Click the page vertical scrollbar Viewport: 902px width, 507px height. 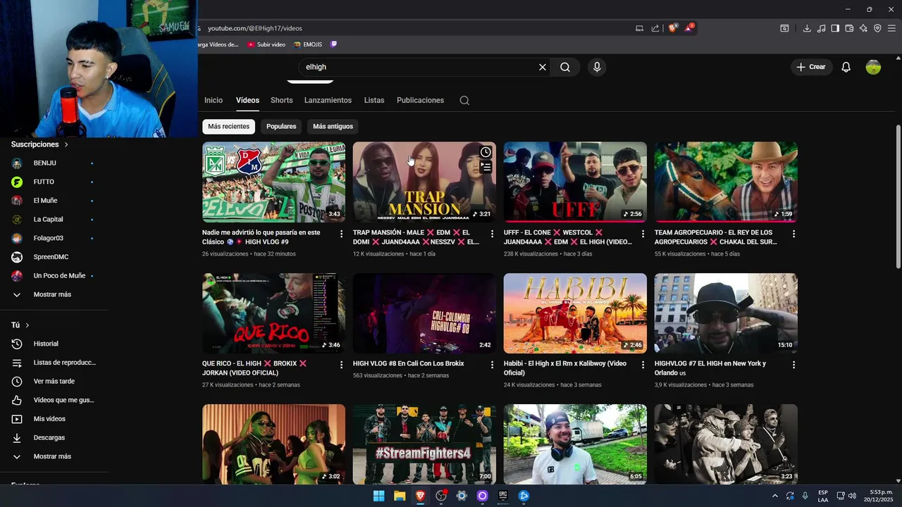[x=898, y=197]
